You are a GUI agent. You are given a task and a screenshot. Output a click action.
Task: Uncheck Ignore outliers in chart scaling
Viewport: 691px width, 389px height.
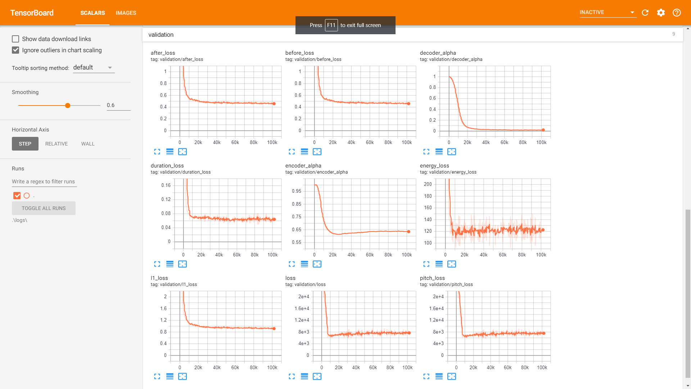click(15, 50)
